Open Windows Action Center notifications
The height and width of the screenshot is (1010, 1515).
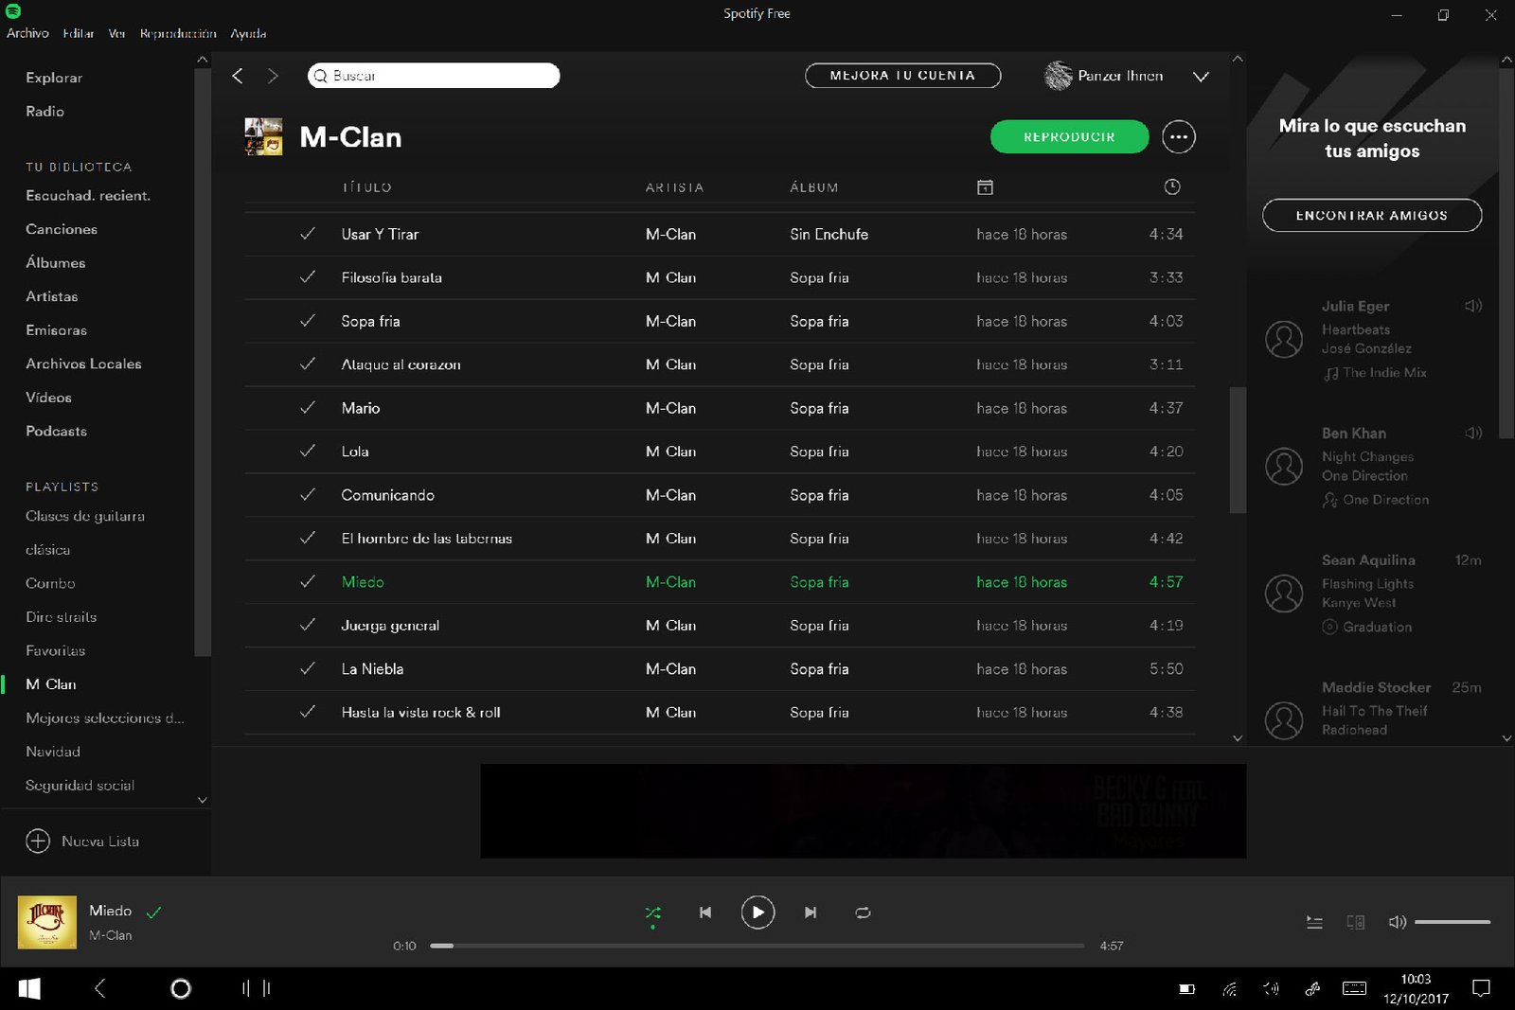(1482, 988)
